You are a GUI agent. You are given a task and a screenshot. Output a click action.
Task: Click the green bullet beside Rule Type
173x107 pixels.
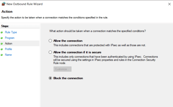[x=2, y=32]
